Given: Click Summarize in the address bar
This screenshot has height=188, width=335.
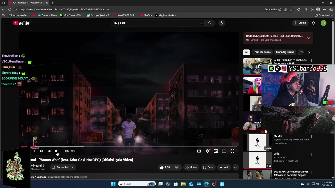Looking at the screenshot, I should coord(271,9).
